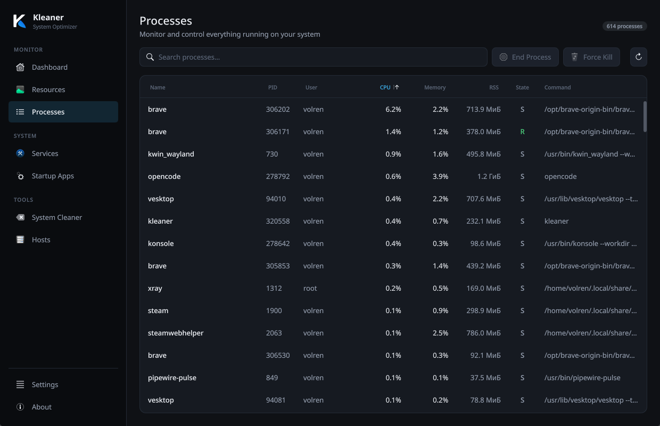Go to the Dashboard page
Image resolution: width=660 pixels, height=426 pixels.
click(x=63, y=67)
